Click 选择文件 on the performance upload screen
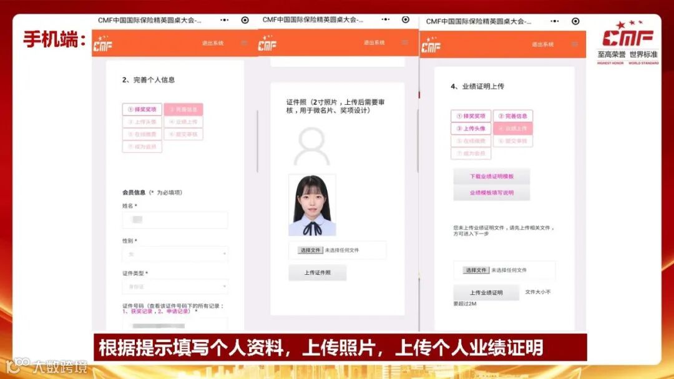The width and height of the screenshot is (674, 379). 476,270
